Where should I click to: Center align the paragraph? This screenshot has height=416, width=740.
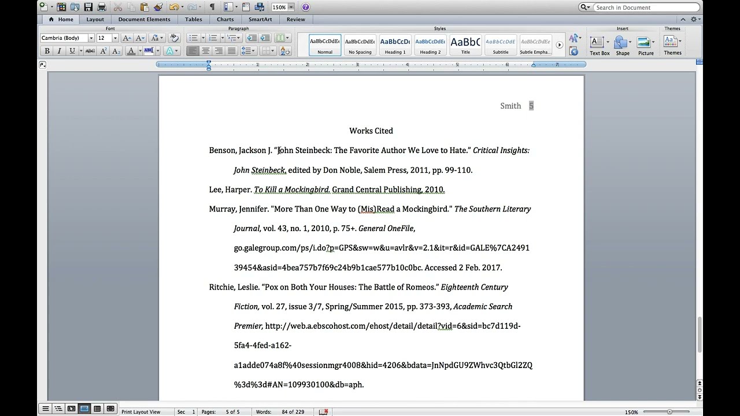tap(205, 51)
